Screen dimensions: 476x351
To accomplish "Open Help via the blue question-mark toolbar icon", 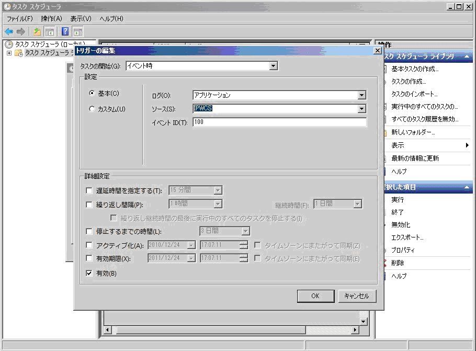I will pos(65,31).
